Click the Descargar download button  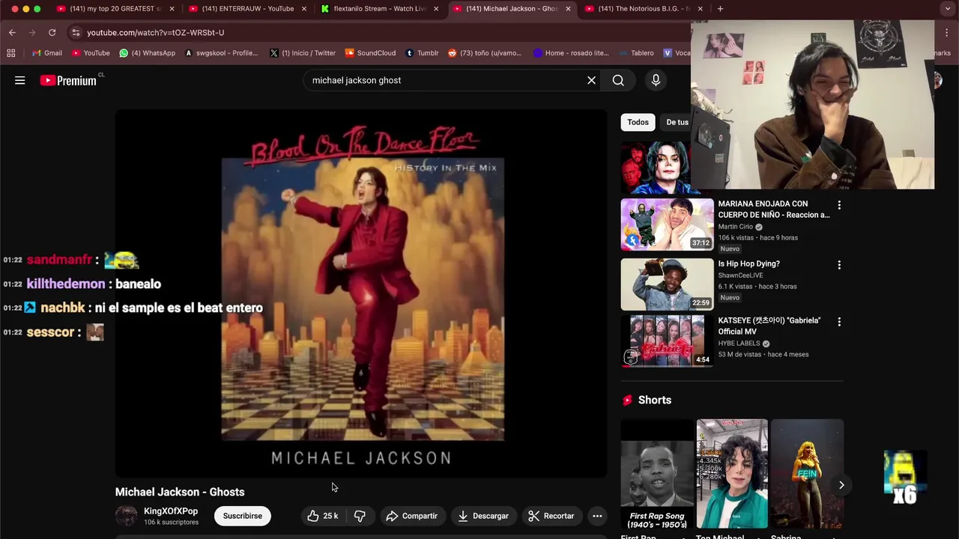483,516
